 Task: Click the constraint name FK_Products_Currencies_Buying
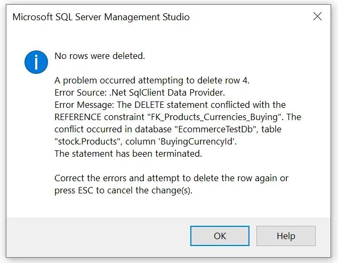(217, 117)
